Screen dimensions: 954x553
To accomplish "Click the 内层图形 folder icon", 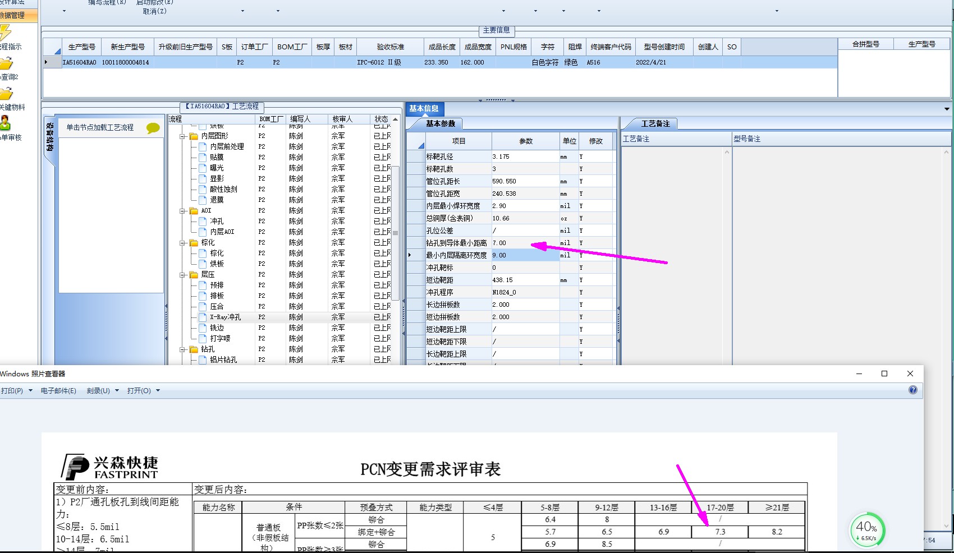I will [194, 136].
